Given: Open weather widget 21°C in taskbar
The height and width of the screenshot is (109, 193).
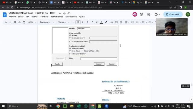Looking at the screenshot, I should (x=135, y=106).
